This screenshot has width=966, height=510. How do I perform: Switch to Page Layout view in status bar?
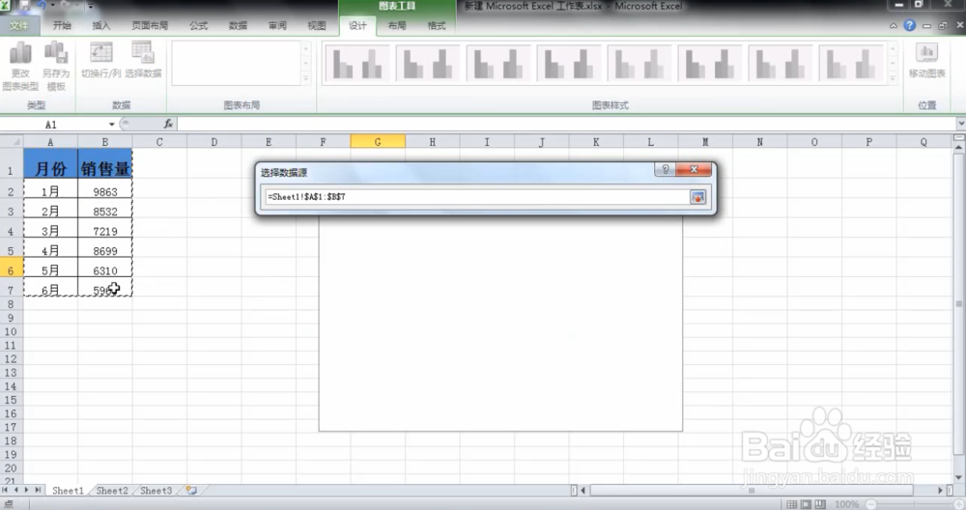[806, 504]
